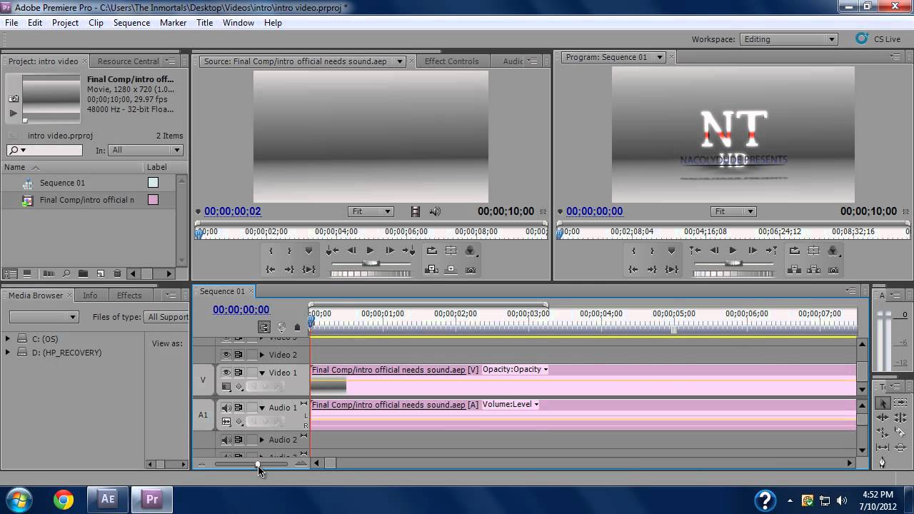
Task: Set In point in Source monitor
Action: [x=271, y=251]
